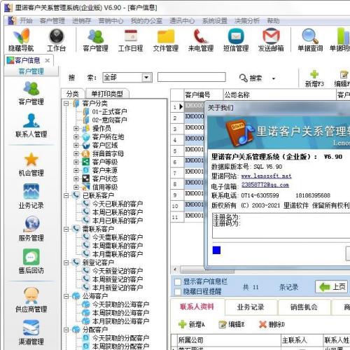350x350 pixels.
Task: Switch to the 联系人资料 tab
Action: coord(197,307)
